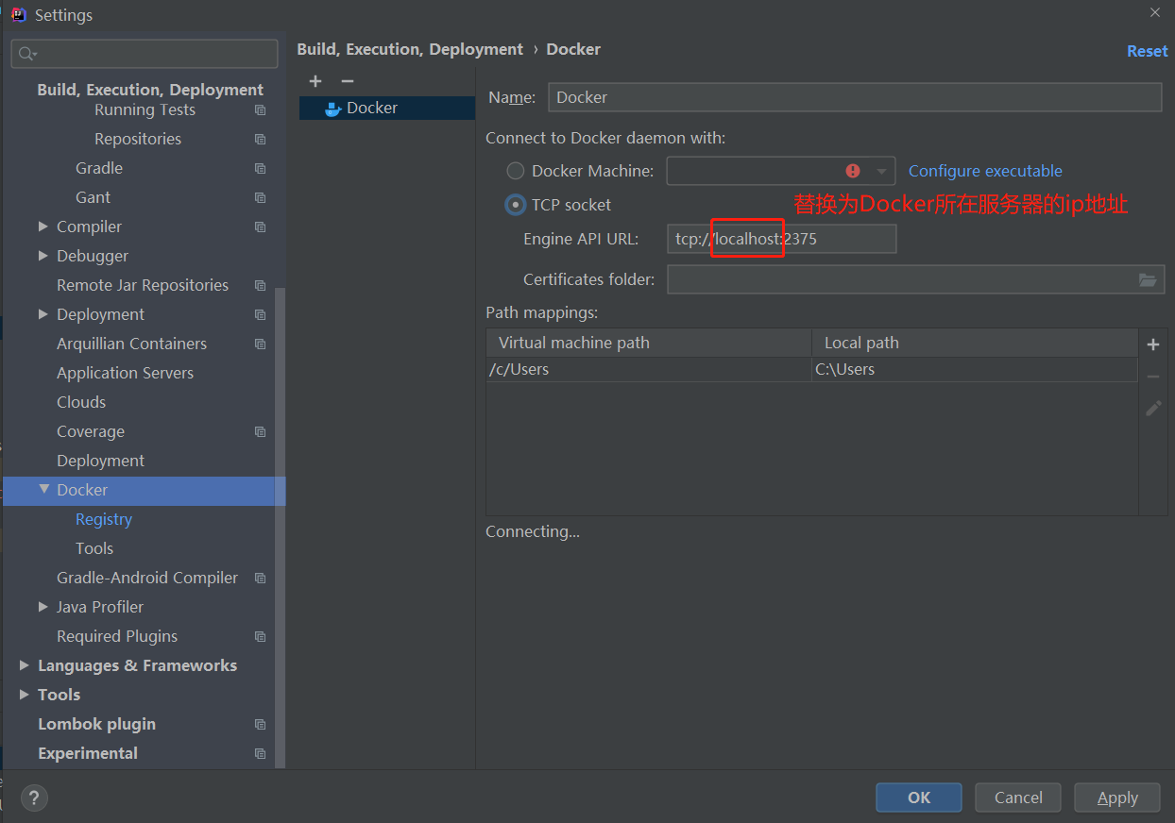The image size is (1175, 823).
Task: Click the OK button
Action: click(919, 798)
